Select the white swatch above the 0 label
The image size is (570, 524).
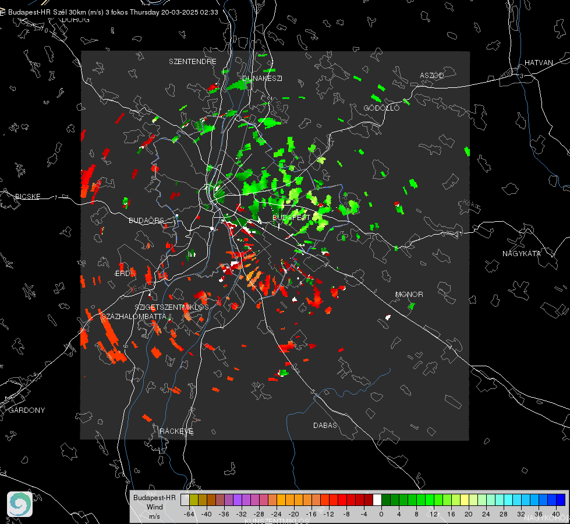[x=377, y=500]
